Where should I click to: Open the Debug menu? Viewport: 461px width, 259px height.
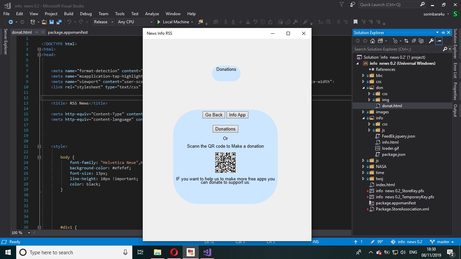(86, 14)
